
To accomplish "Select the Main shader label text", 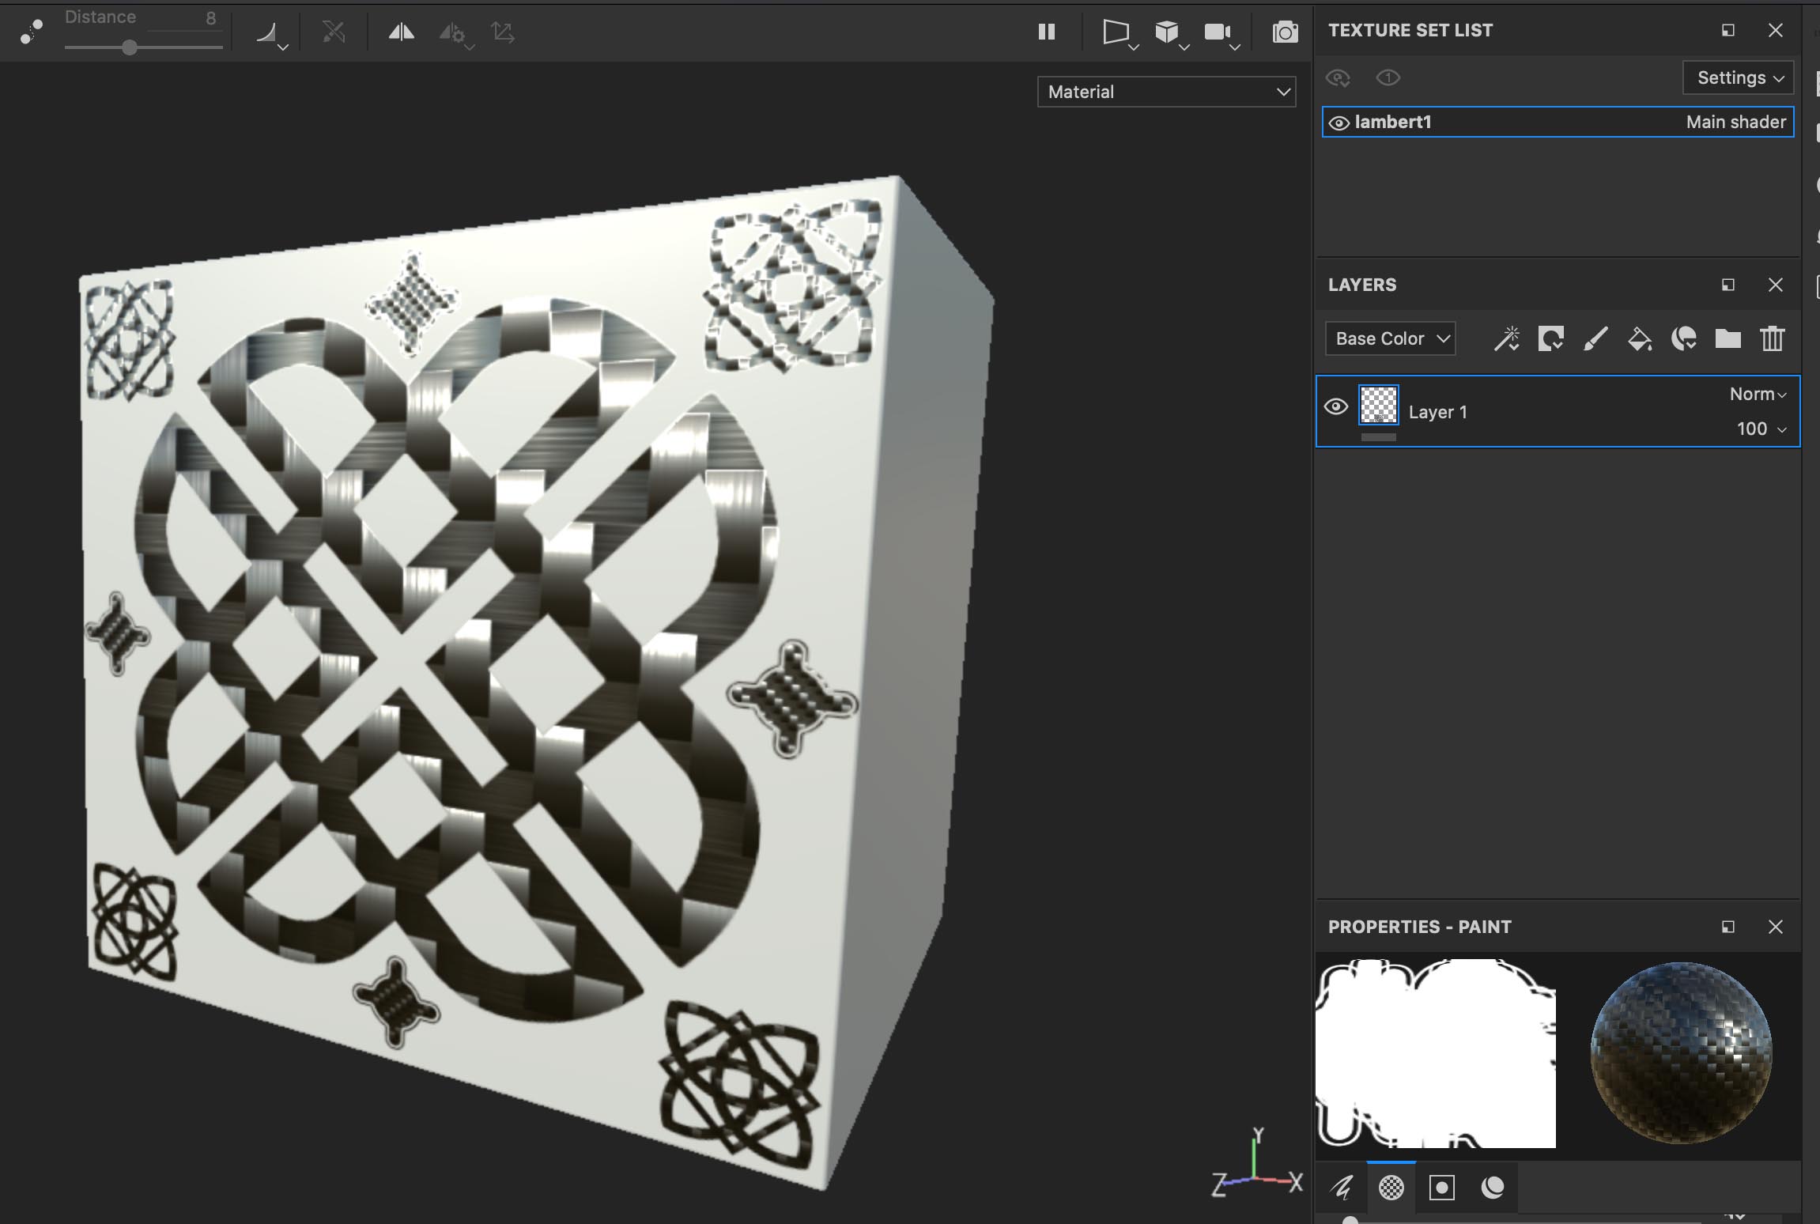I will click(x=1737, y=122).
